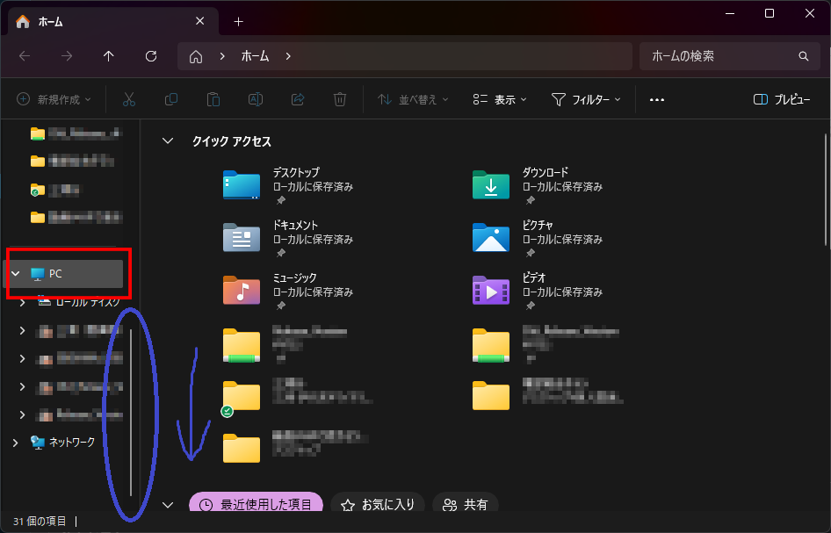Click the Delete (trash) icon
This screenshot has width=831, height=533.
[x=340, y=98]
